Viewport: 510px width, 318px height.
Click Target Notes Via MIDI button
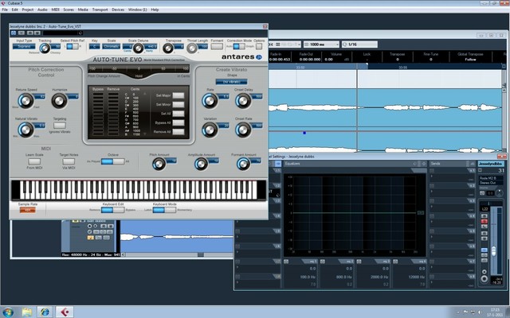click(69, 161)
